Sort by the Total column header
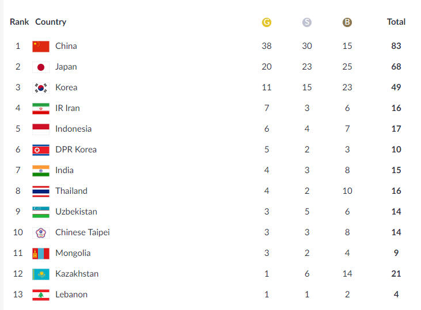The image size is (421, 310). pos(396,22)
